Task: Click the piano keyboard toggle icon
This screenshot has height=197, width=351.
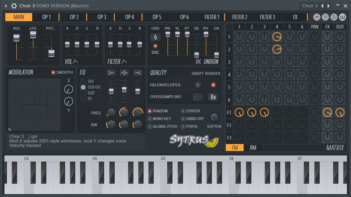Action: coord(342,17)
